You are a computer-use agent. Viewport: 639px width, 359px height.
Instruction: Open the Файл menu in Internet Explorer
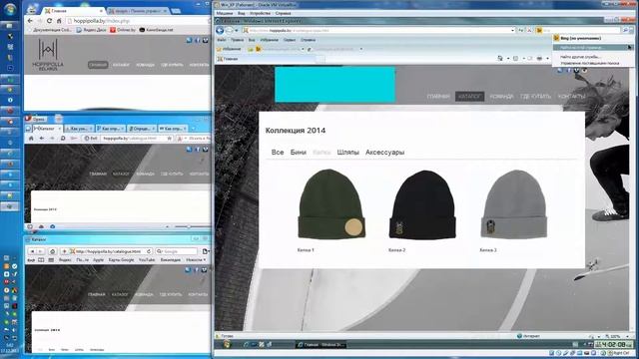point(222,40)
